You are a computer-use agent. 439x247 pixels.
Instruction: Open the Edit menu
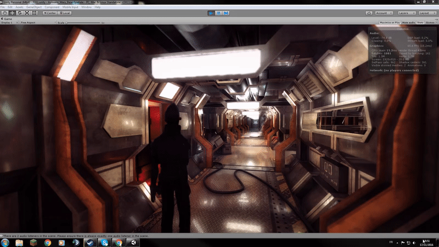pyautogui.click(x=10, y=7)
